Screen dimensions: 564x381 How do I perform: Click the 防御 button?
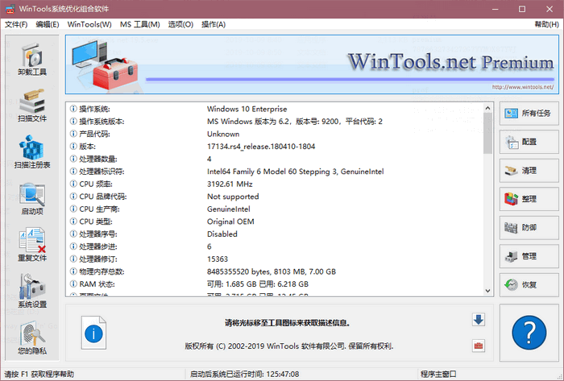tap(529, 227)
